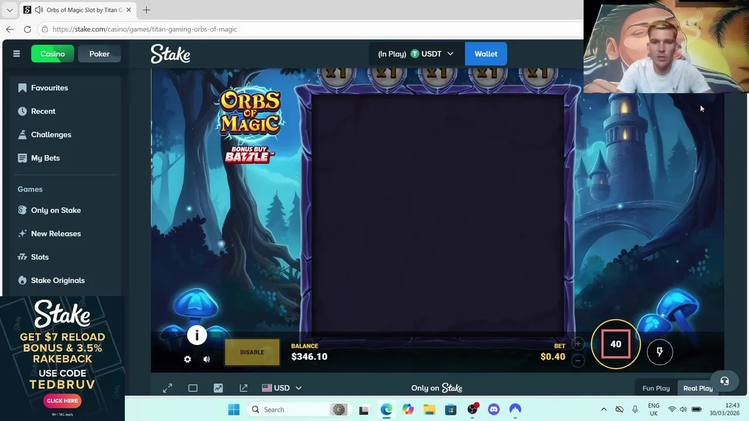Click the Slots '777' icon
The image size is (749, 421).
(x=22, y=257)
